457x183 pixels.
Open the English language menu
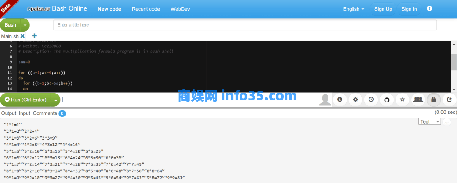point(353,9)
